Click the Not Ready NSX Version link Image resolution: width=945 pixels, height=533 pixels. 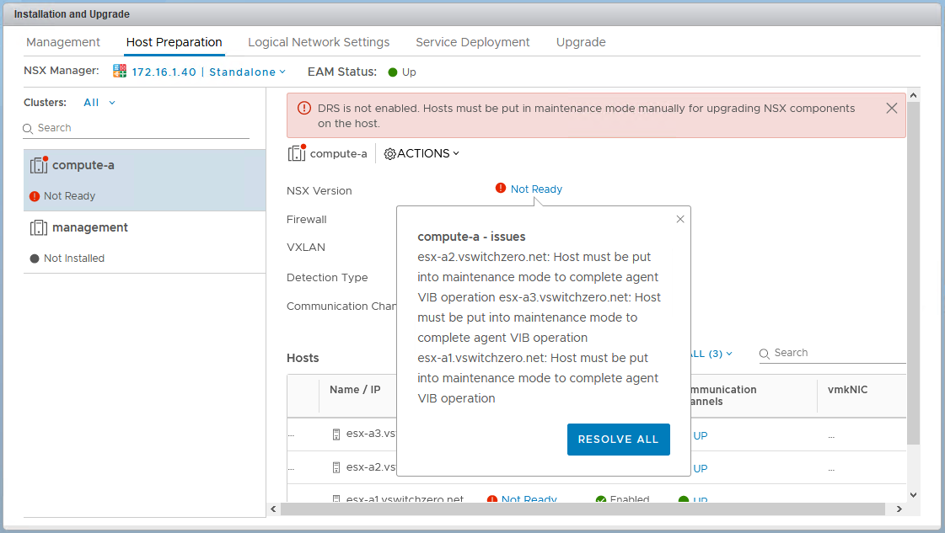[536, 189]
